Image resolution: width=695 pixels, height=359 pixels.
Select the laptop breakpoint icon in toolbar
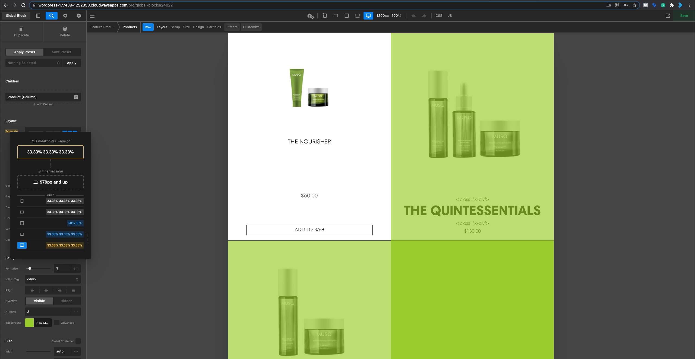[357, 16]
